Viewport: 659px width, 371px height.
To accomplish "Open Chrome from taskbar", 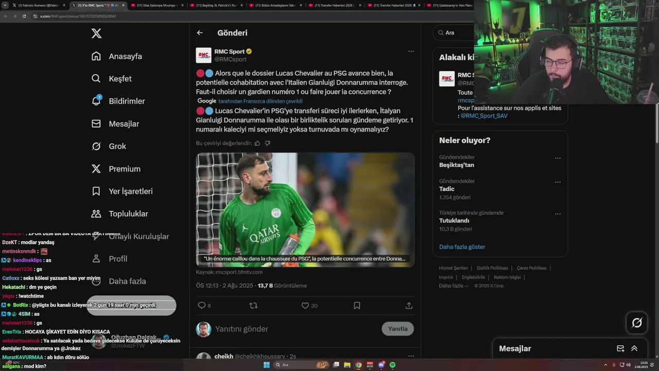I will click(x=358, y=365).
